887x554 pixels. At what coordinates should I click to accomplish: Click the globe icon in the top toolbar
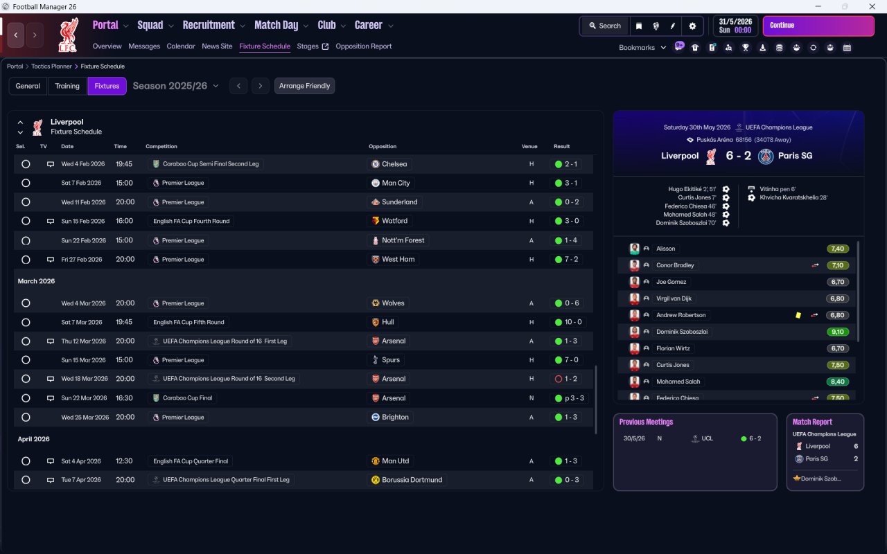(656, 26)
